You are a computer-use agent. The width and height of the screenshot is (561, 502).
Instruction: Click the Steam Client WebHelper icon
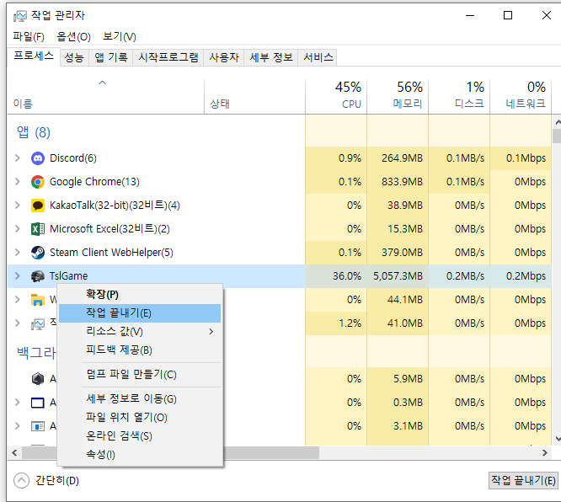(x=38, y=253)
